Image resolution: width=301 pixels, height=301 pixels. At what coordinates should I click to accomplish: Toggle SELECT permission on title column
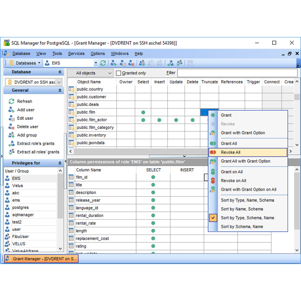click(153, 185)
